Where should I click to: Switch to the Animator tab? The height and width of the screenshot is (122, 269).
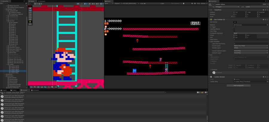[42, 1]
